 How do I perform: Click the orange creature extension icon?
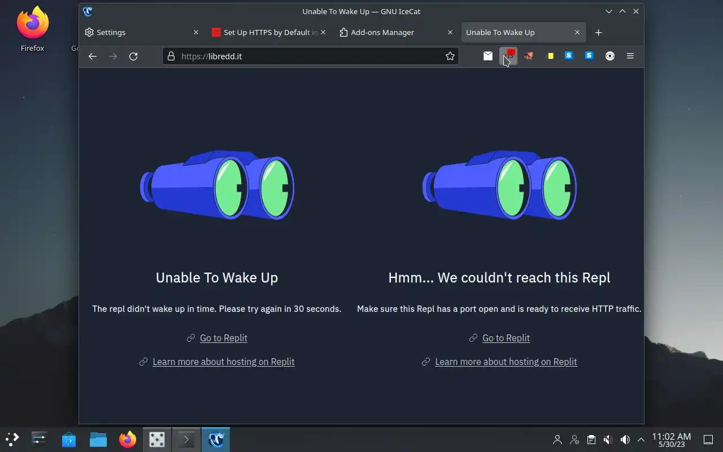point(529,56)
